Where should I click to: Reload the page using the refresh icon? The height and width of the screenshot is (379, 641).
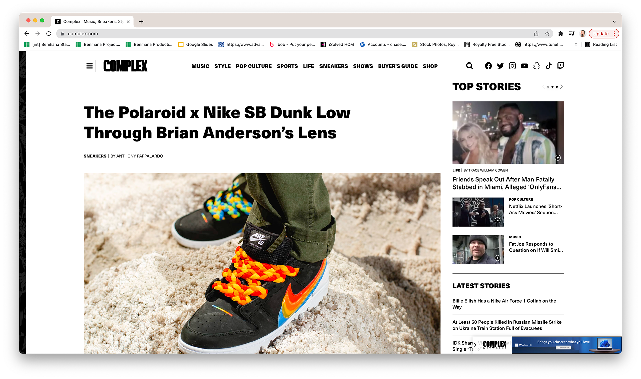49,33
